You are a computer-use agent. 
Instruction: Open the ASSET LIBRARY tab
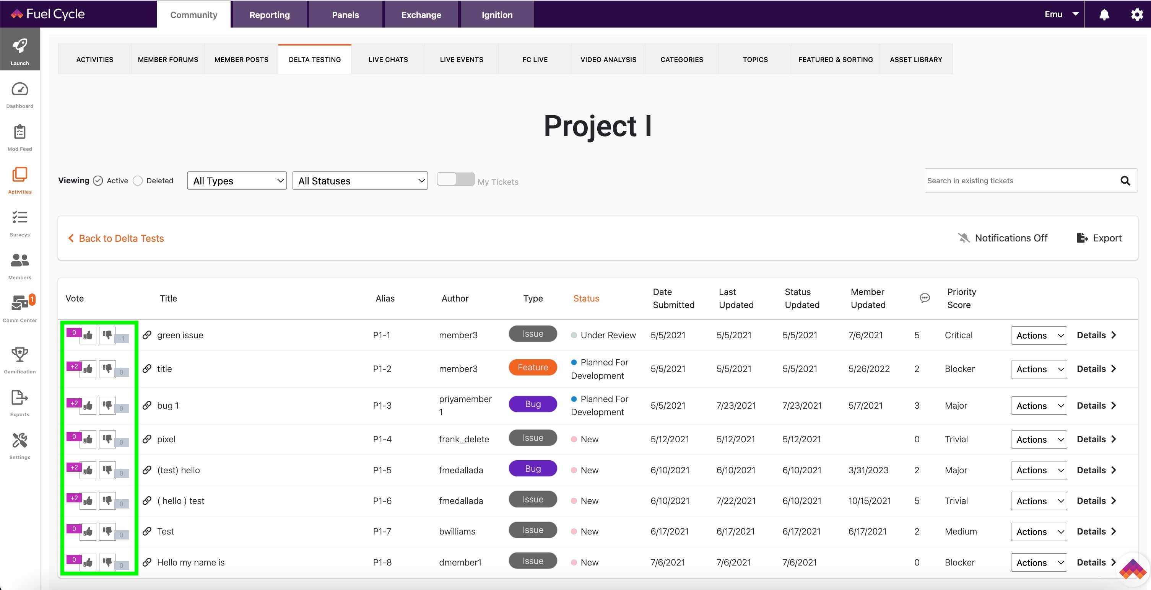click(x=915, y=59)
